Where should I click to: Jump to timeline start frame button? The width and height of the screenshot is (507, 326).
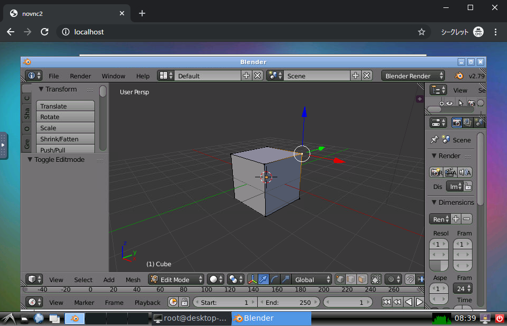pos(387,302)
